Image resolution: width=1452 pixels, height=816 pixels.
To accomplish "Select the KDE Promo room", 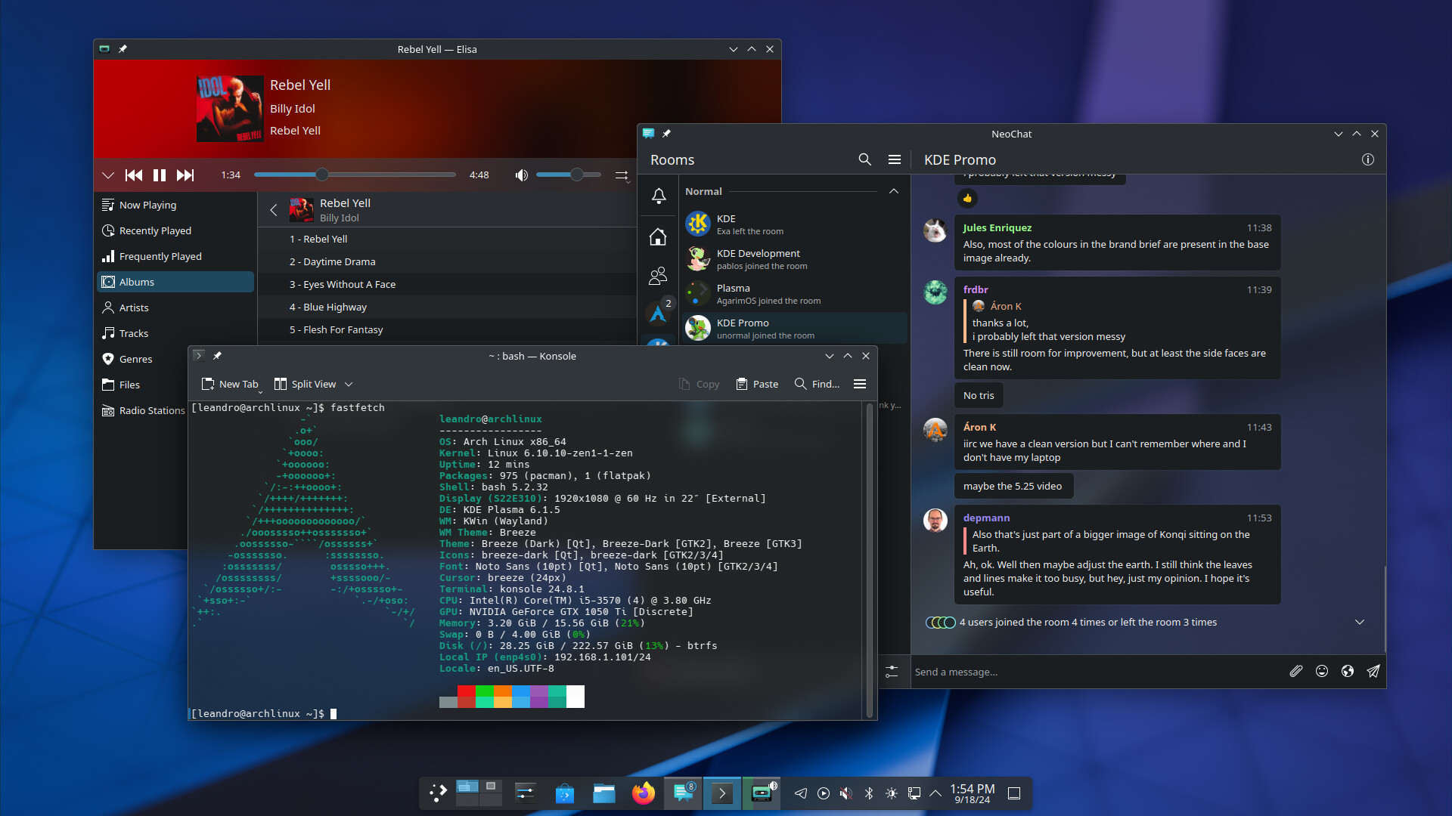I will 794,329.
